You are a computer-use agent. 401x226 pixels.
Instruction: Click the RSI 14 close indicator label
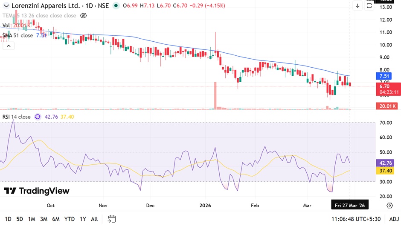pos(17,117)
